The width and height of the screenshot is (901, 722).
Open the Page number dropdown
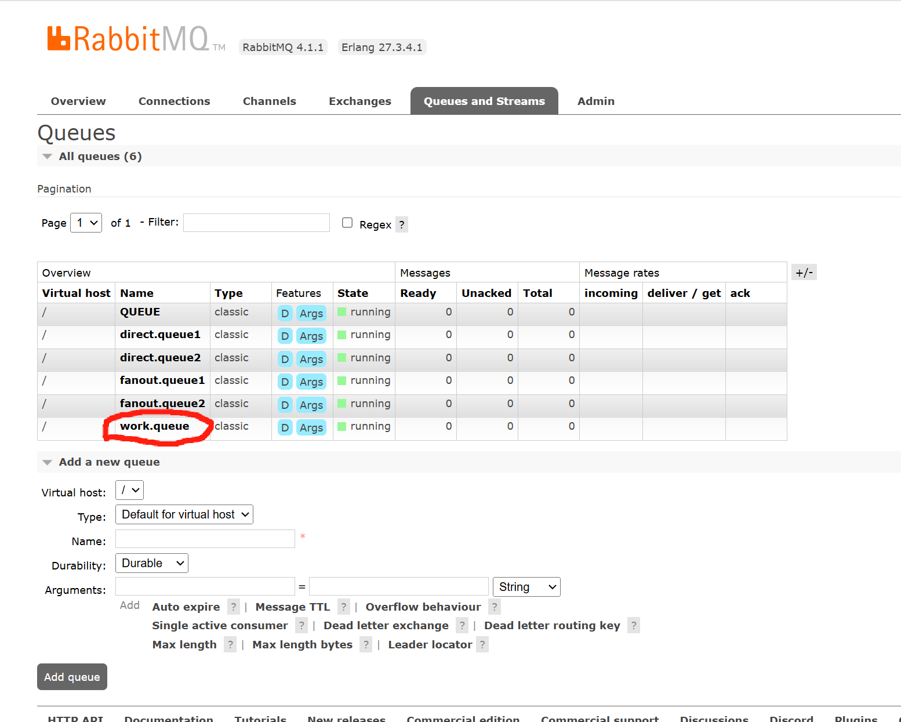click(86, 222)
